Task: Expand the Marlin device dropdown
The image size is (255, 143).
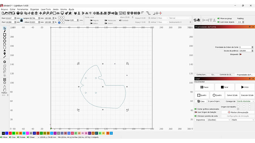Action: click(x=243, y=120)
